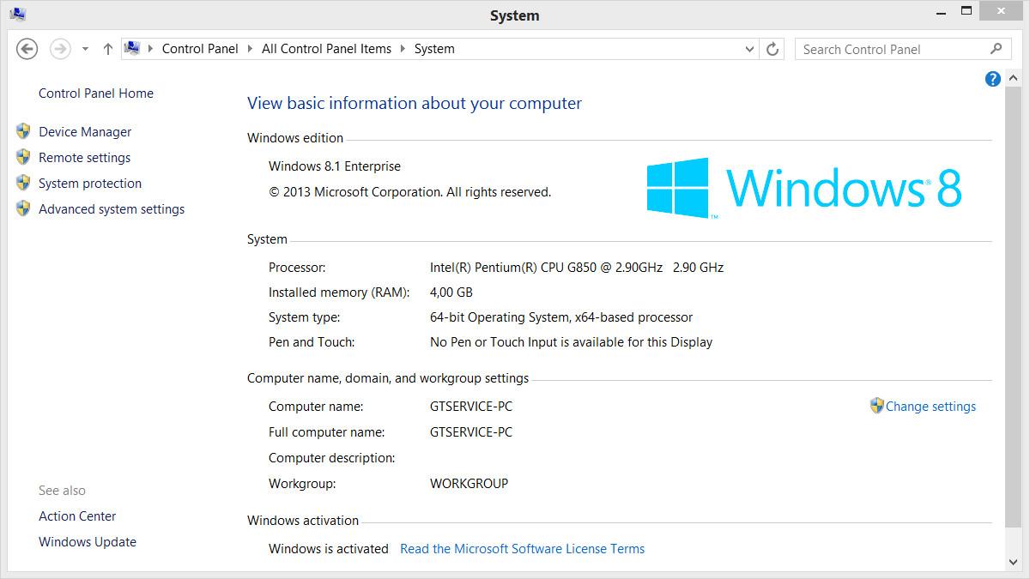Click the search magnifier icon
Image resolution: width=1030 pixels, height=579 pixels.
point(996,49)
